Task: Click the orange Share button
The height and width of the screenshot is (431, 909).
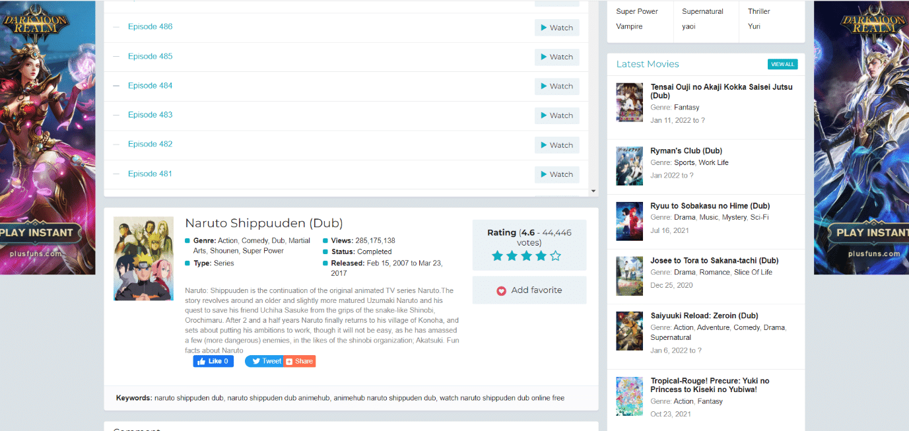Action: coord(300,361)
